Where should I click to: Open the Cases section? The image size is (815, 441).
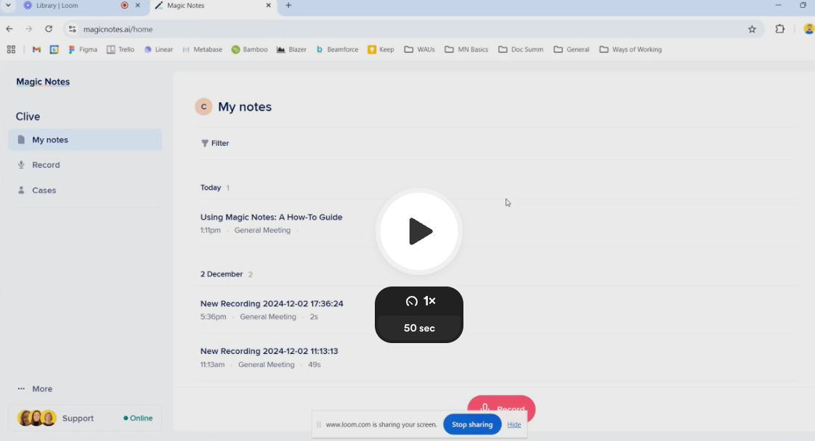tap(44, 190)
